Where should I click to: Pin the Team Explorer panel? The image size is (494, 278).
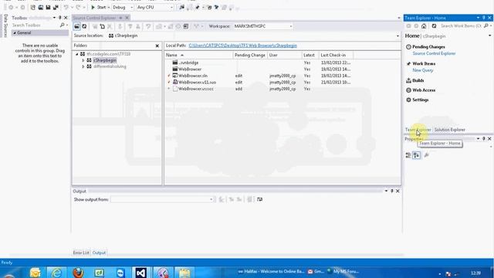(x=484, y=18)
